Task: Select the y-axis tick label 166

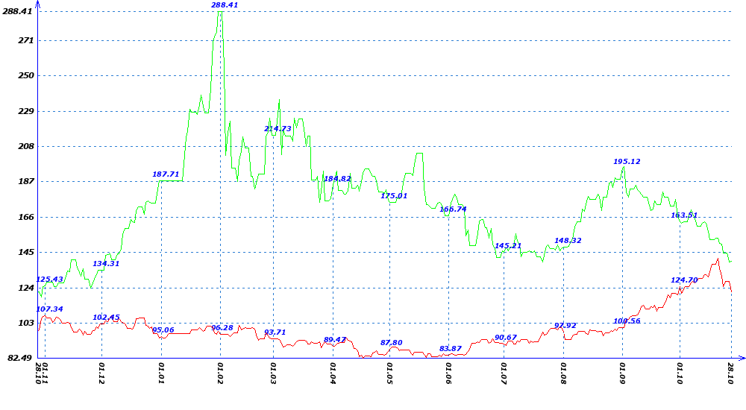Action: click(25, 218)
